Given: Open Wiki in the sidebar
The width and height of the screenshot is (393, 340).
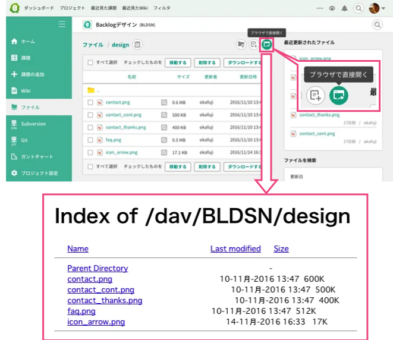Looking at the screenshot, I should (x=39, y=91).
